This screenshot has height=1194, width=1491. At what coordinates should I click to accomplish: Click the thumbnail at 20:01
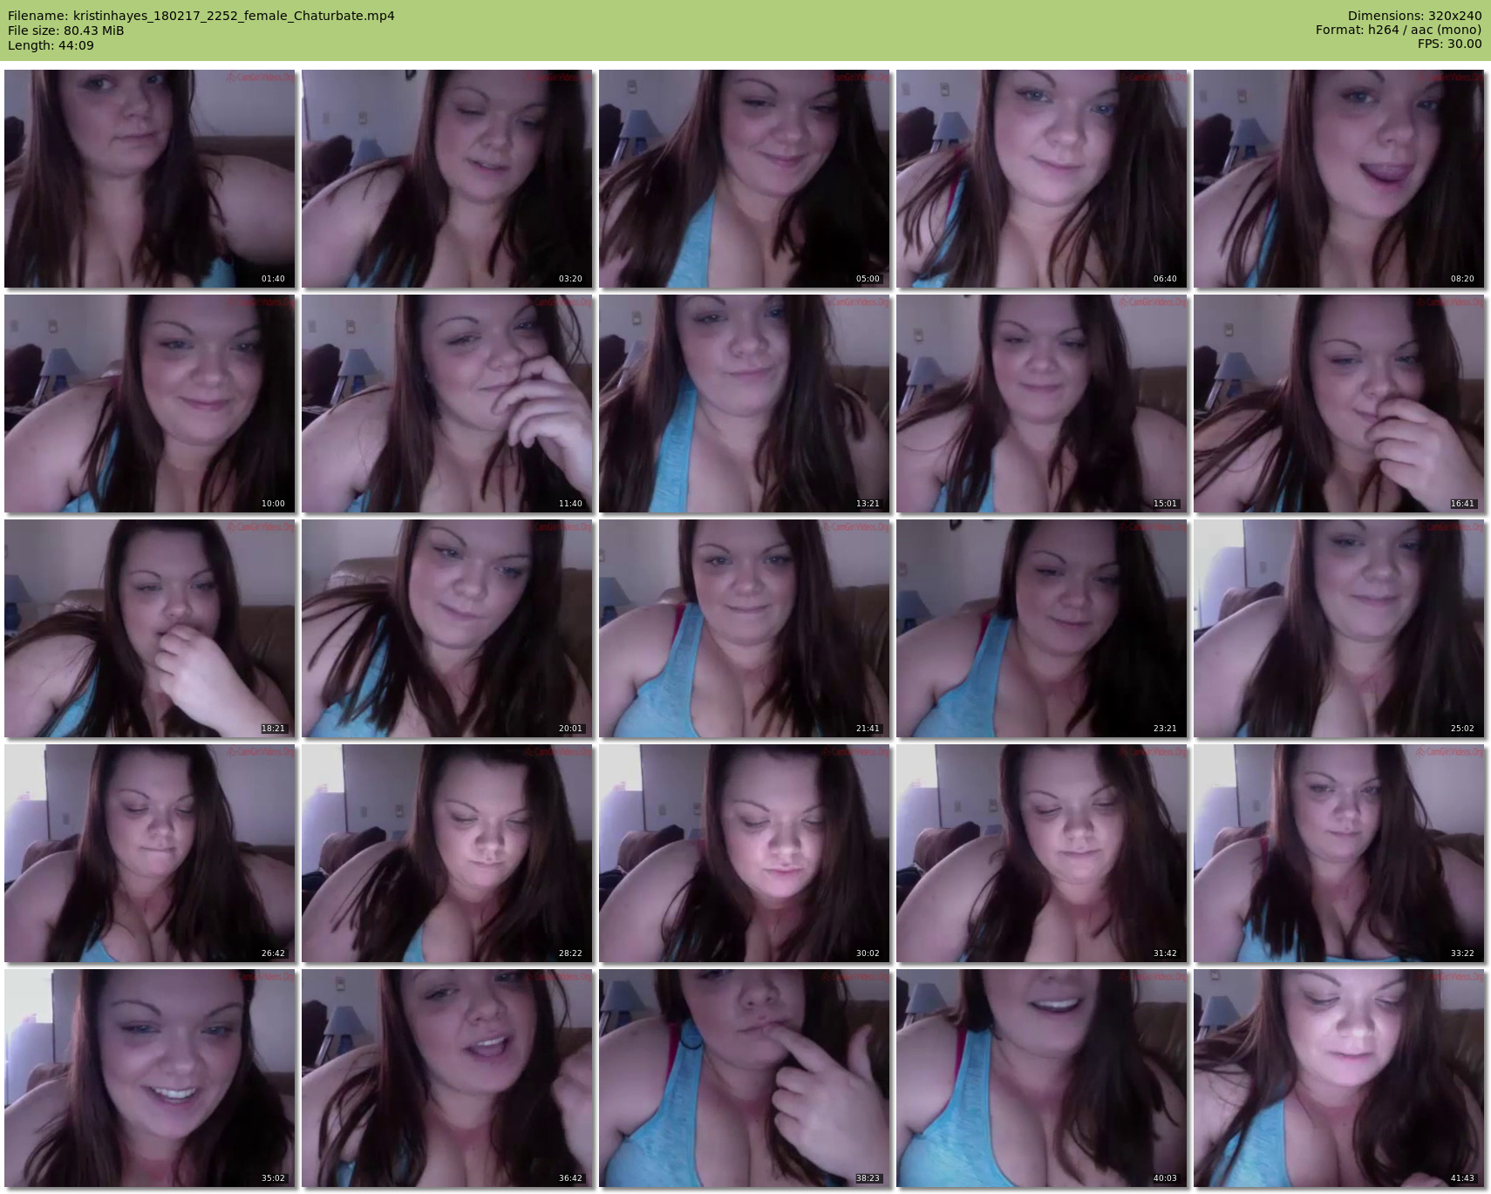click(447, 628)
